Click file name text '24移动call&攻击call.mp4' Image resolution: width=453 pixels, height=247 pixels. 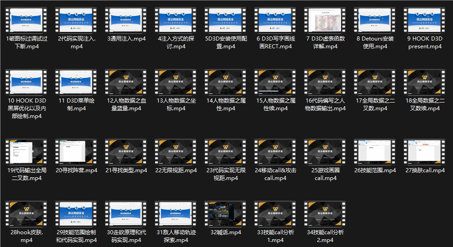[x=276, y=175]
